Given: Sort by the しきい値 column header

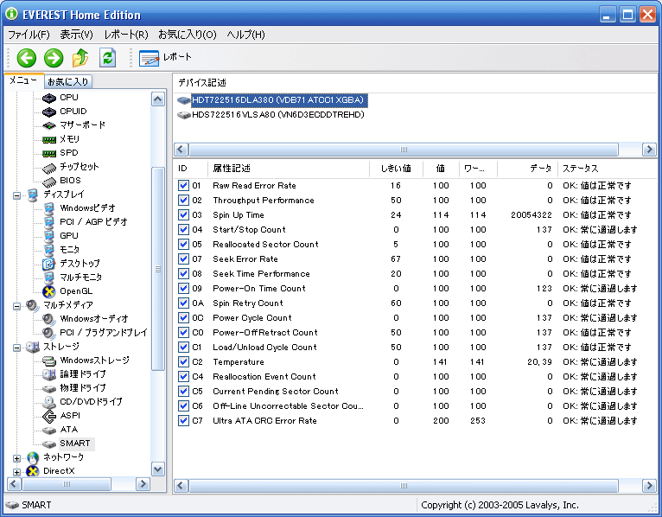Looking at the screenshot, I should pyautogui.click(x=396, y=169).
